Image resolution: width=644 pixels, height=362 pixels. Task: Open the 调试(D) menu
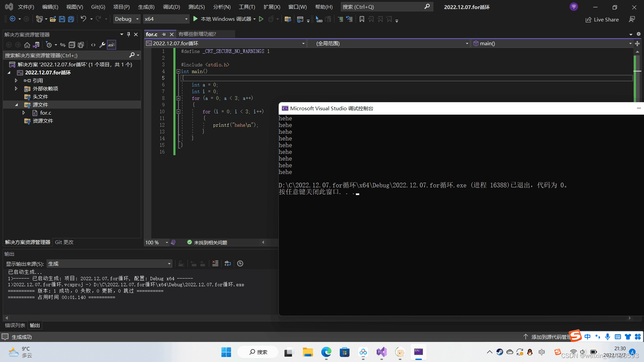point(171,7)
